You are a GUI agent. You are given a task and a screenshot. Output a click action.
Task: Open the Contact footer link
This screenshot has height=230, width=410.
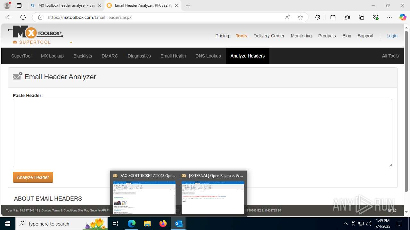[46, 211]
